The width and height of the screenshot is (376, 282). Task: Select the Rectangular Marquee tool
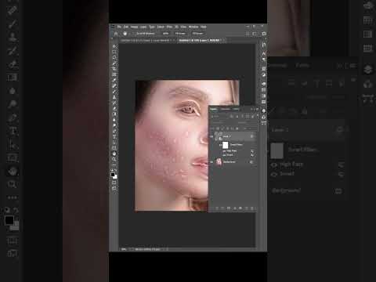(x=114, y=52)
